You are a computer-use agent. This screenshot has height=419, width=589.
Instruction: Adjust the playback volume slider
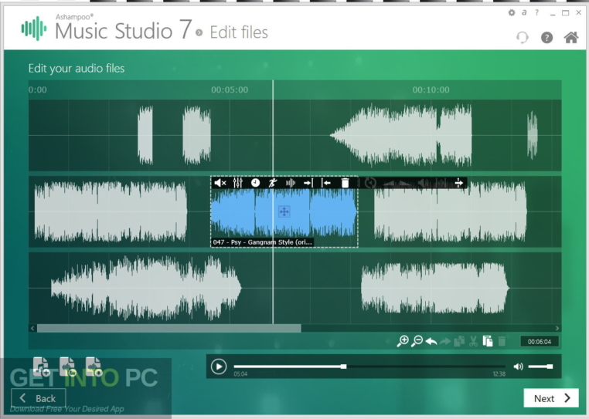(x=540, y=367)
